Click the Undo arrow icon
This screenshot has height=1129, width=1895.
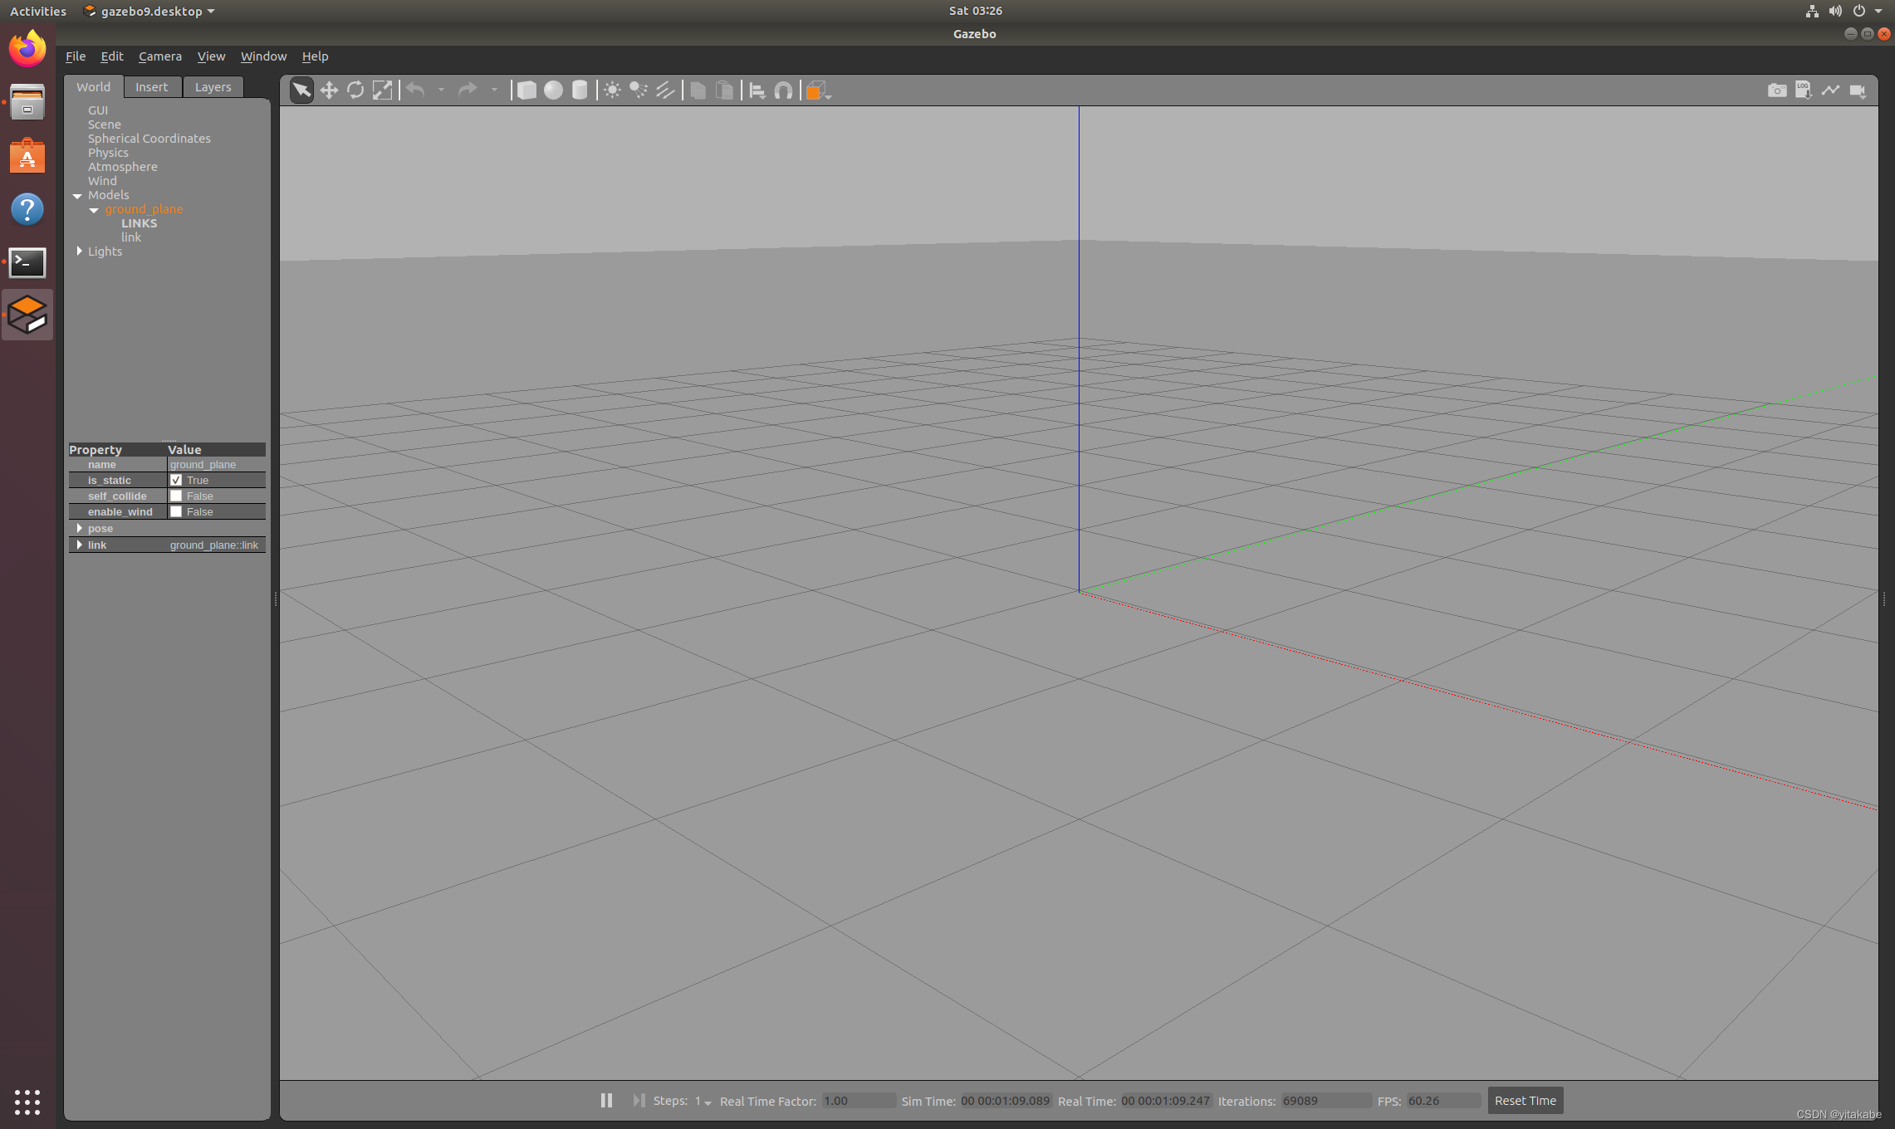(415, 90)
